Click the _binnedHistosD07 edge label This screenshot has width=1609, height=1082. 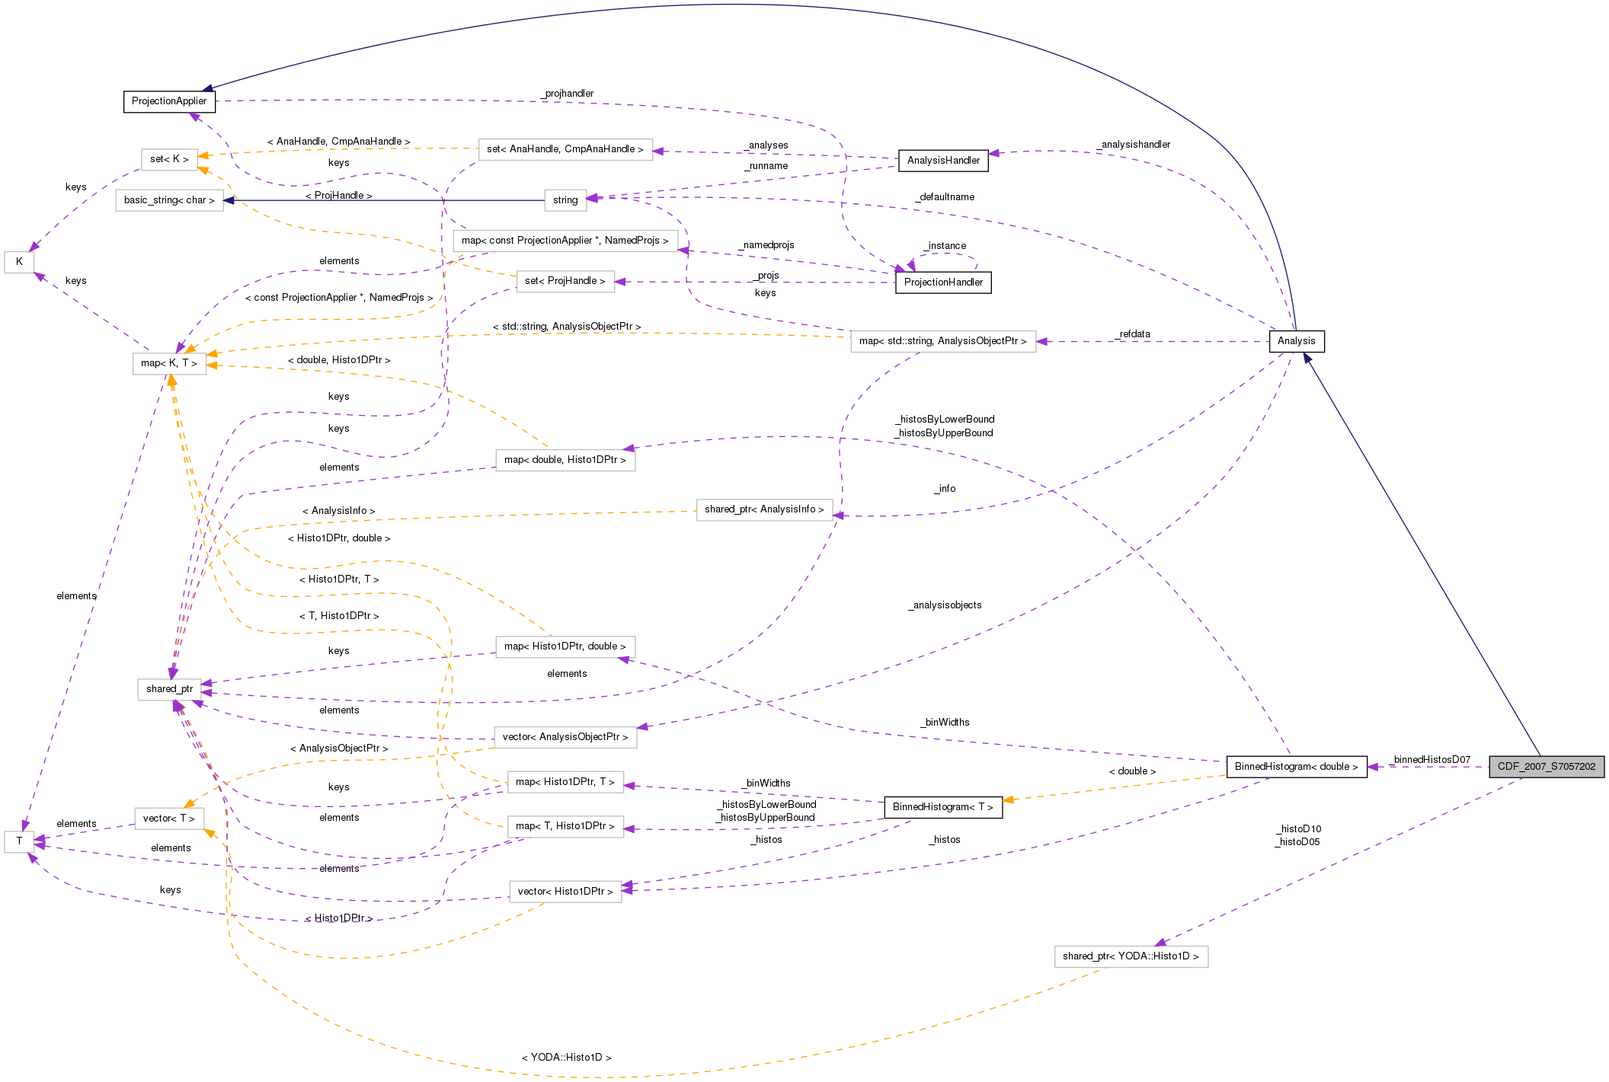tap(1429, 760)
